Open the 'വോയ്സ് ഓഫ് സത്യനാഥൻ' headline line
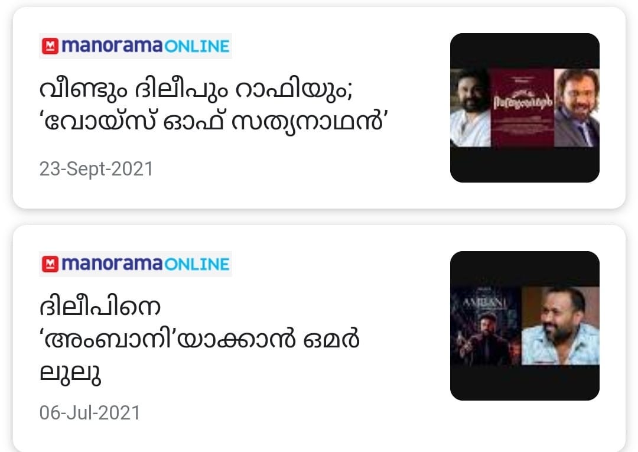The height and width of the screenshot is (452, 638). (214, 122)
